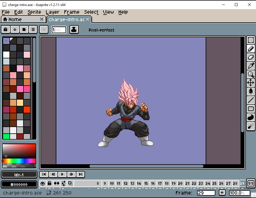
Task: Open the Layer menu
Action: click(52, 12)
